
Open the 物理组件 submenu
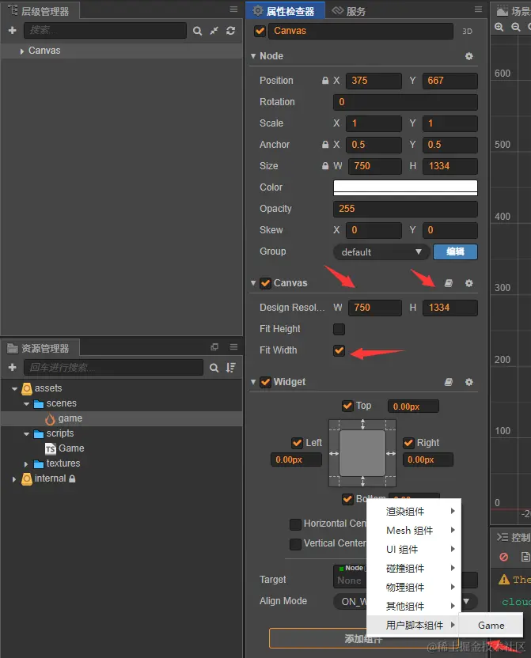(413, 587)
